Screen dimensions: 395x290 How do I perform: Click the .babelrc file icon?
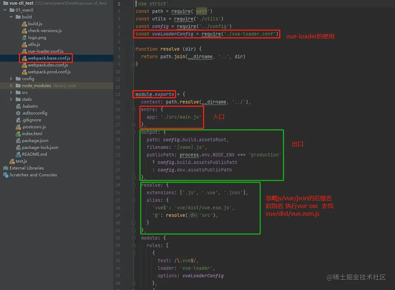click(18, 106)
